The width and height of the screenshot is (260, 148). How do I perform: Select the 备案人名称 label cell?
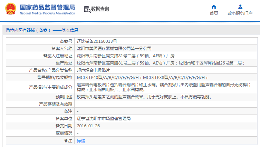point(40,49)
